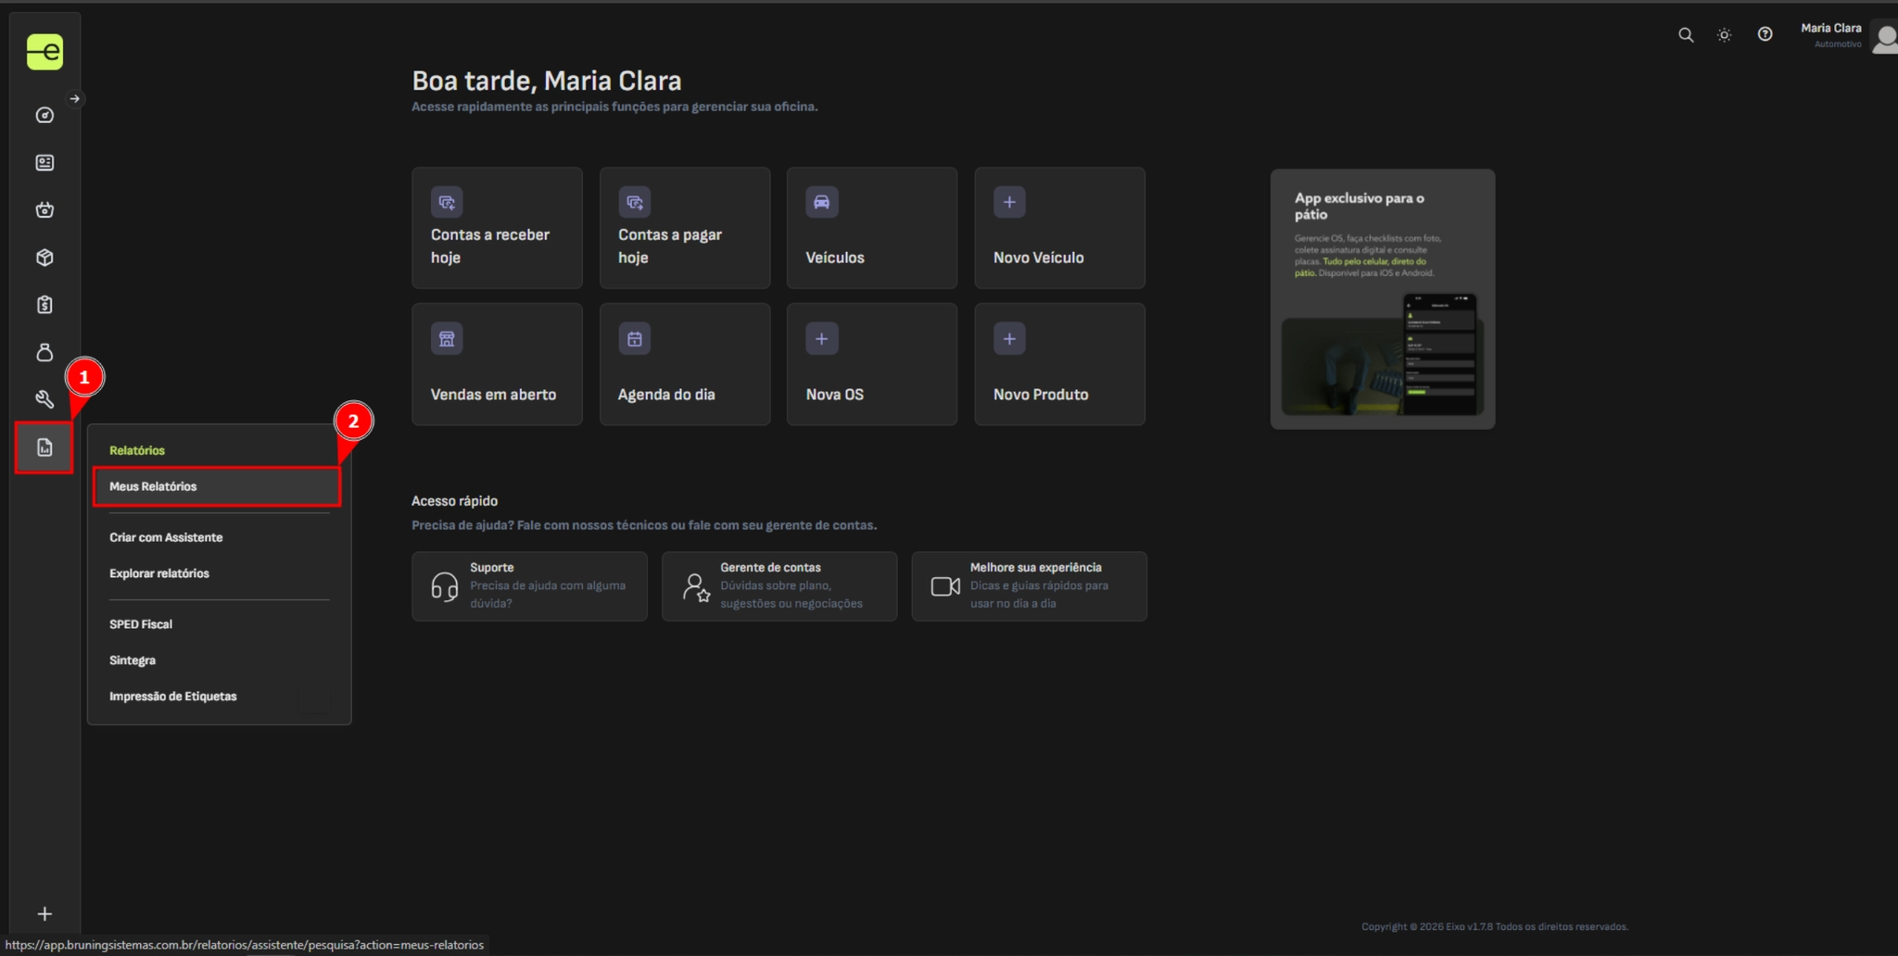Open the Contas a receber hoje card

pyautogui.click(x=497, y=228)
